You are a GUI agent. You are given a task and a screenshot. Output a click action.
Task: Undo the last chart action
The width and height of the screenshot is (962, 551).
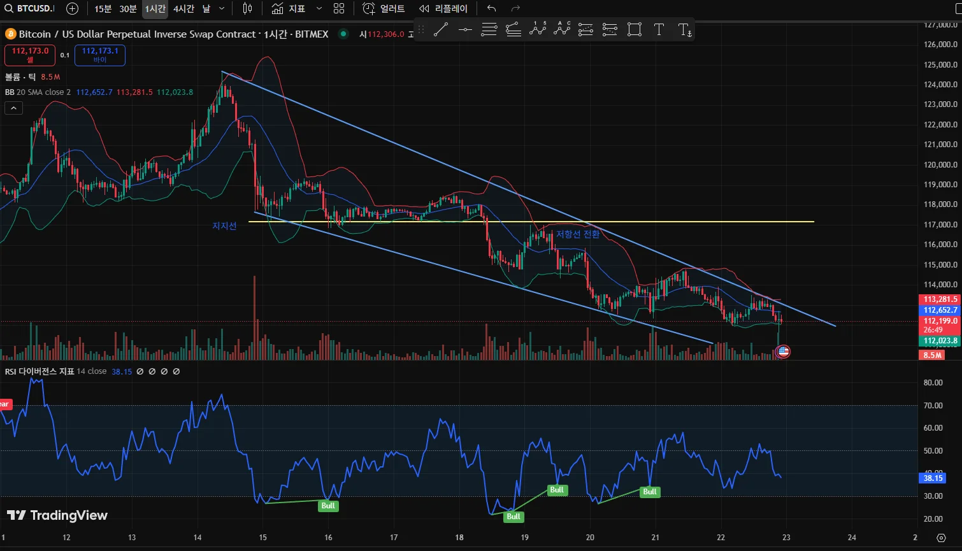[x=491, y=8]
